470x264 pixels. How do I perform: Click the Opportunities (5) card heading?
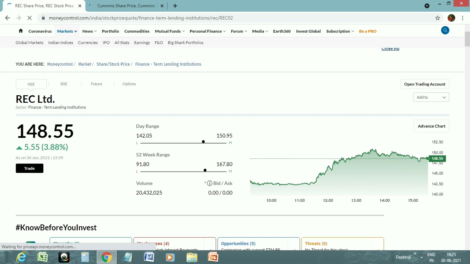[238, 243]
